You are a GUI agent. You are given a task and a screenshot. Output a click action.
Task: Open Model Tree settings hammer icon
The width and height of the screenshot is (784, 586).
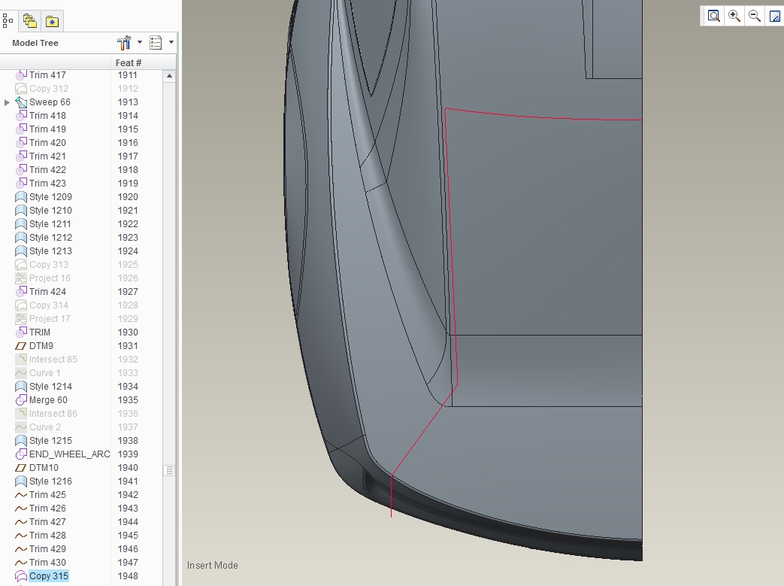tap(124, 43)
